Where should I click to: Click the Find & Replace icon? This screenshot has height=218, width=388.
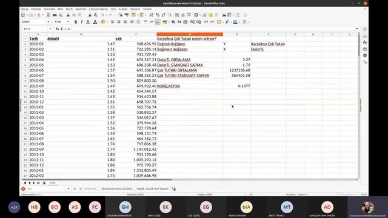121,15
